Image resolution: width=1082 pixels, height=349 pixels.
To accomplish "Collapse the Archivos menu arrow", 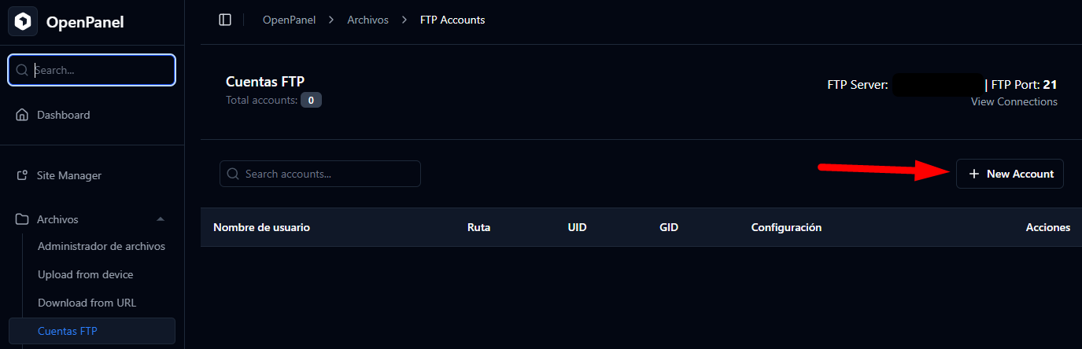I will pyautogui.click(x=161, y=219).
